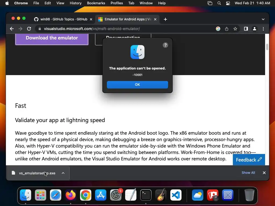Screen dimensions: 275x206
Task: Expand the tab search dropdown
Action: (263, 19)
